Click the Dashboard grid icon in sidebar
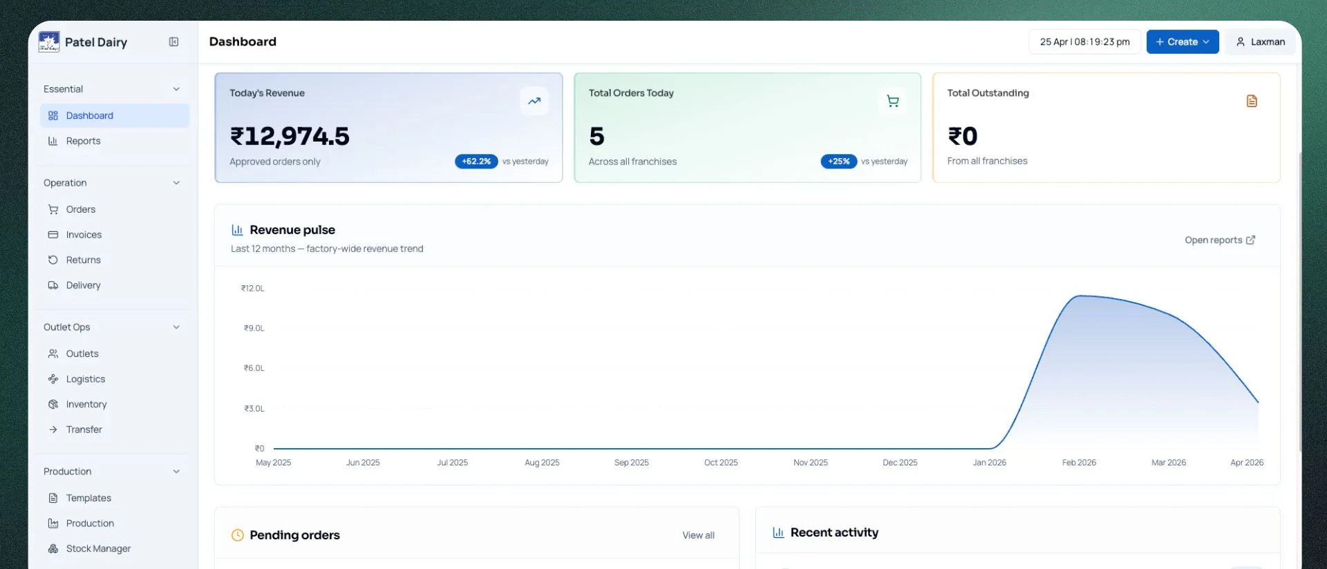The image size is (1327, 569). point(53,116)
